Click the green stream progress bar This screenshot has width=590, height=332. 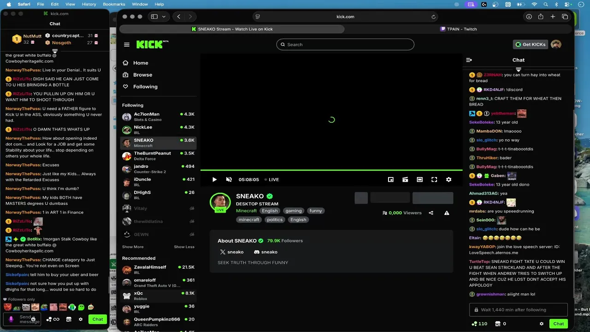[x=331, y=170]
